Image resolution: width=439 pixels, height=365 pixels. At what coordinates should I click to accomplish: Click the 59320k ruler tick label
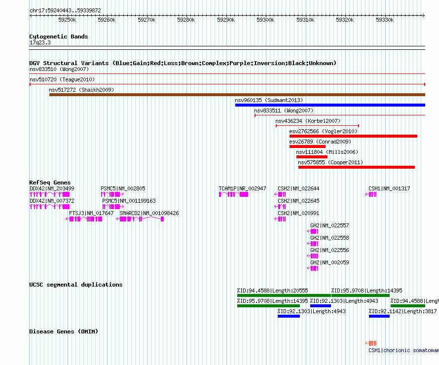tap(345, 20)
